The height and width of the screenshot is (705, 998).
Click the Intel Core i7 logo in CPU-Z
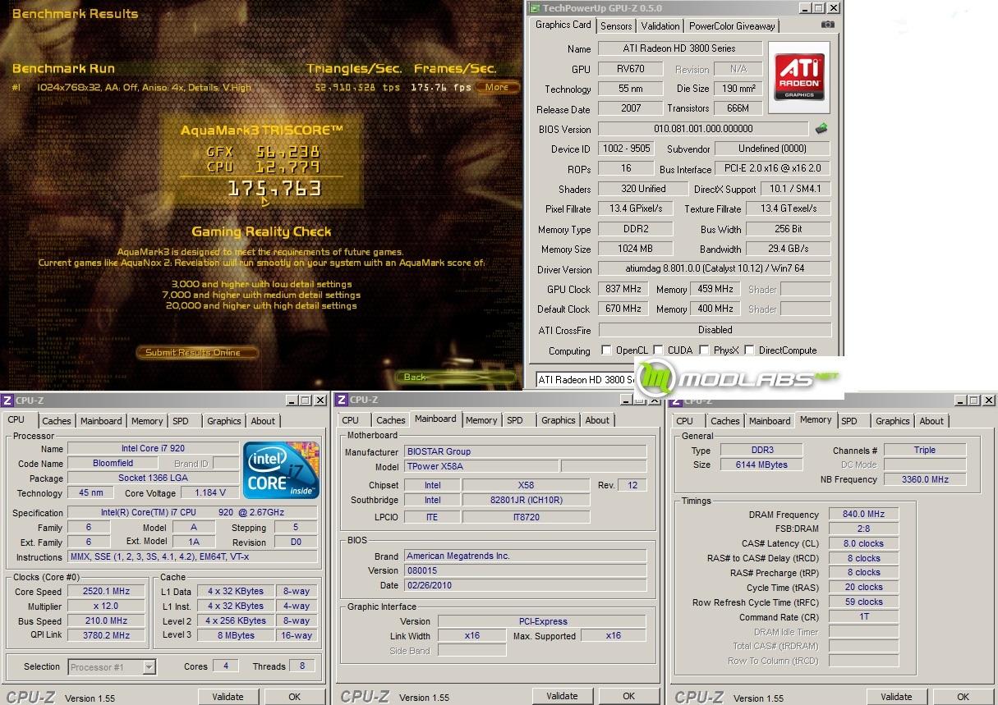pos(281,470)
